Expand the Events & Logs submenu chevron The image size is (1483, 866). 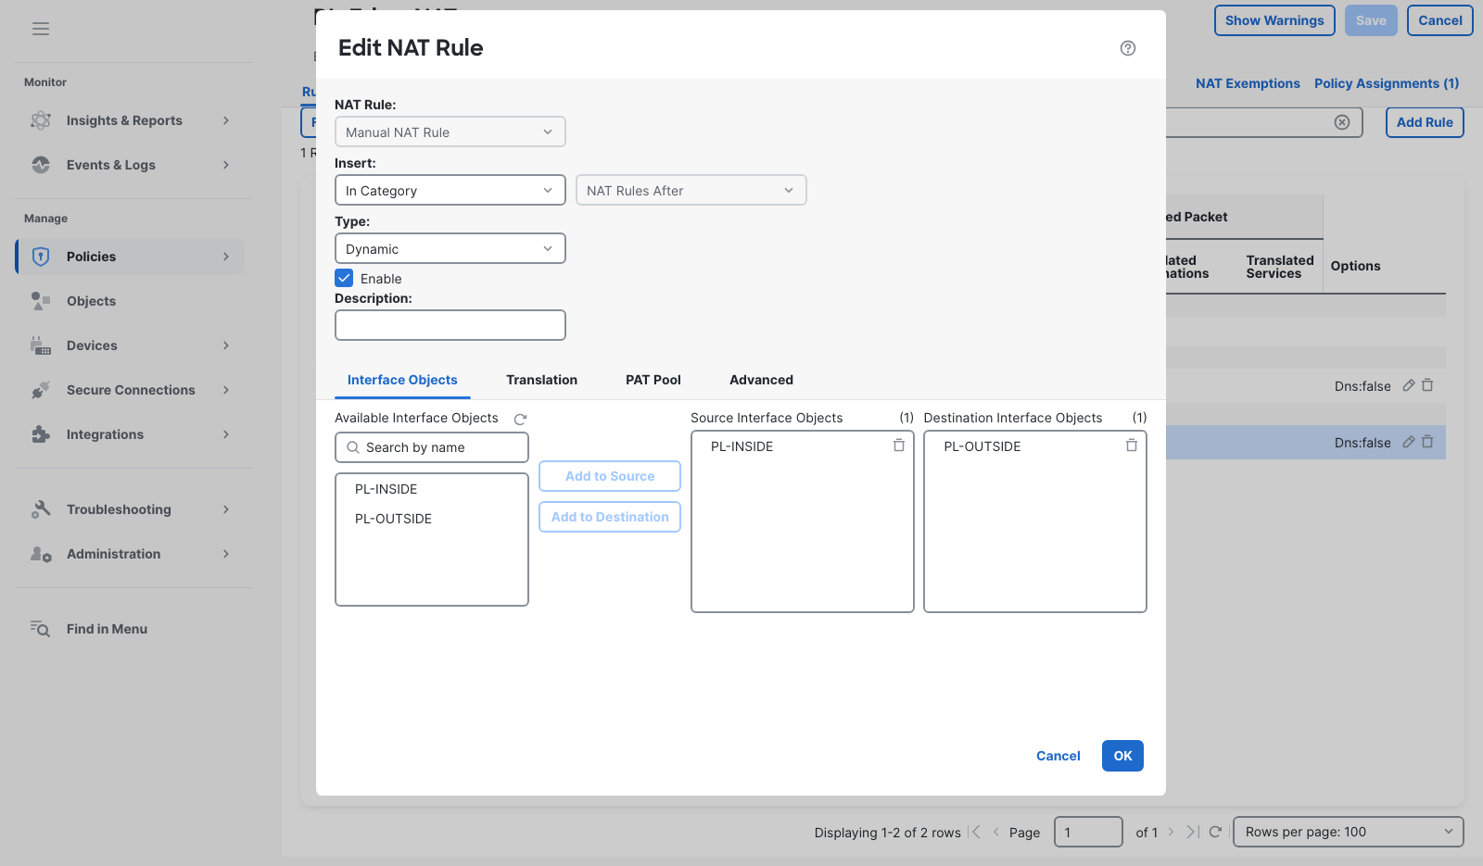[226, 165]
